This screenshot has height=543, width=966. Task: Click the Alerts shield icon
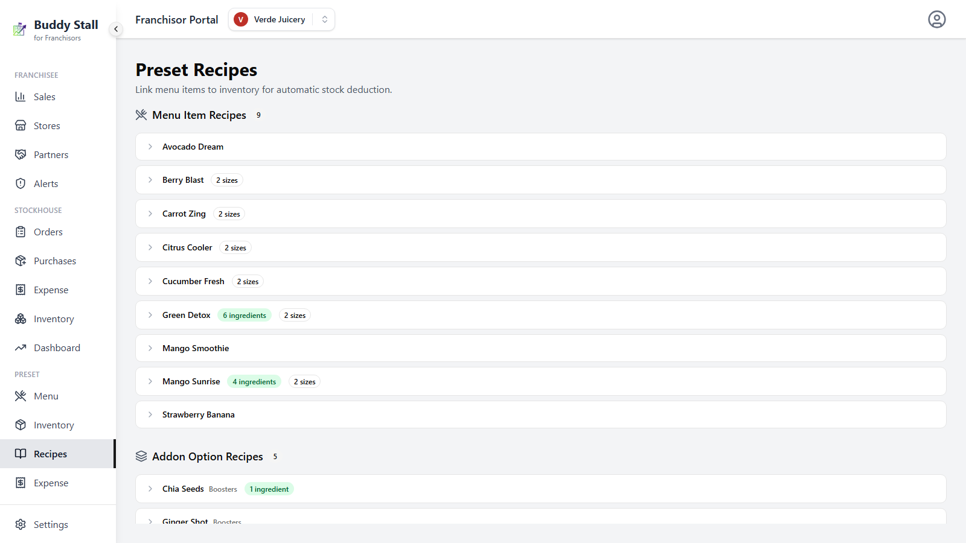tap(21, 183)
